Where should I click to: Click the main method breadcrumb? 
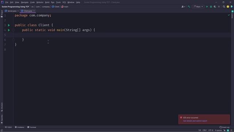coord(65,7)
